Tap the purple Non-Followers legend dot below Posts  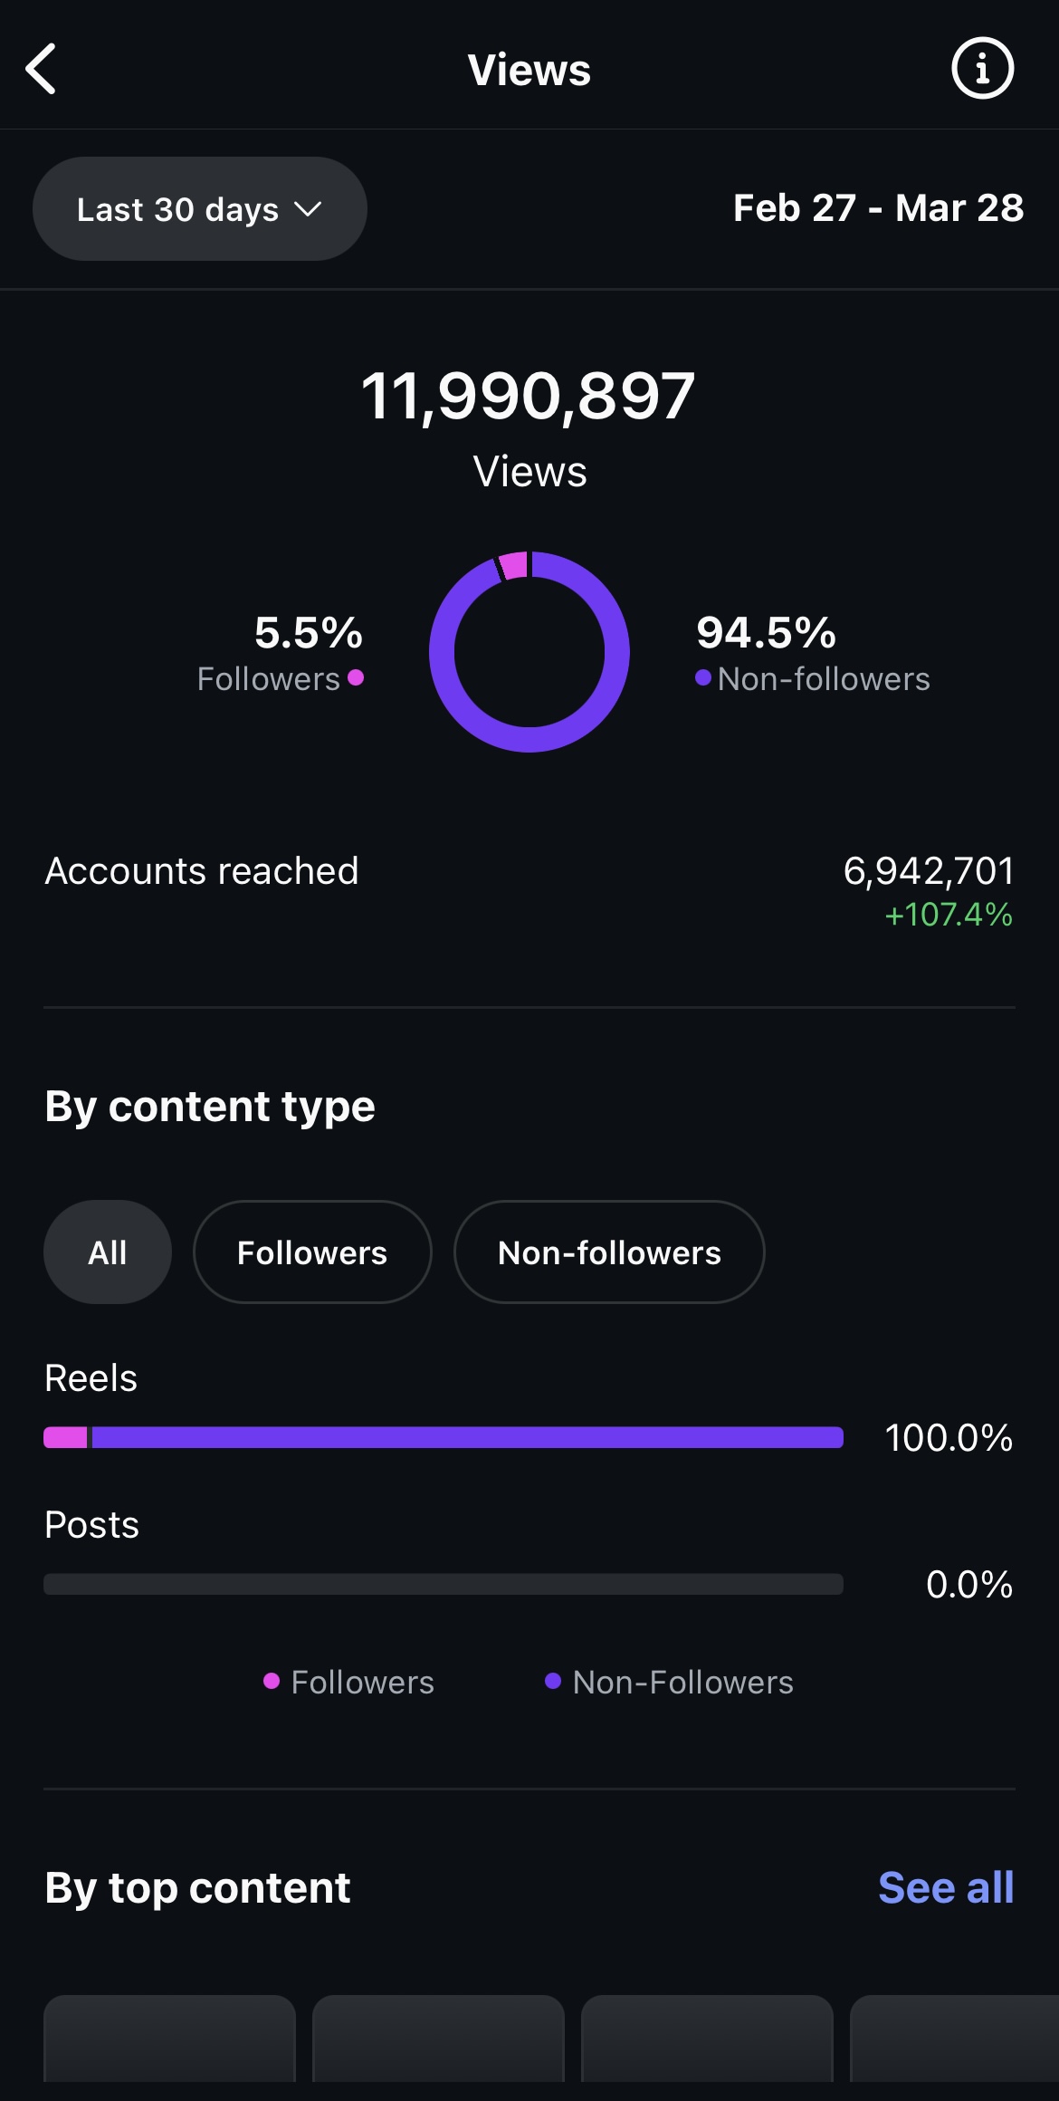[x=553, y=1682]
